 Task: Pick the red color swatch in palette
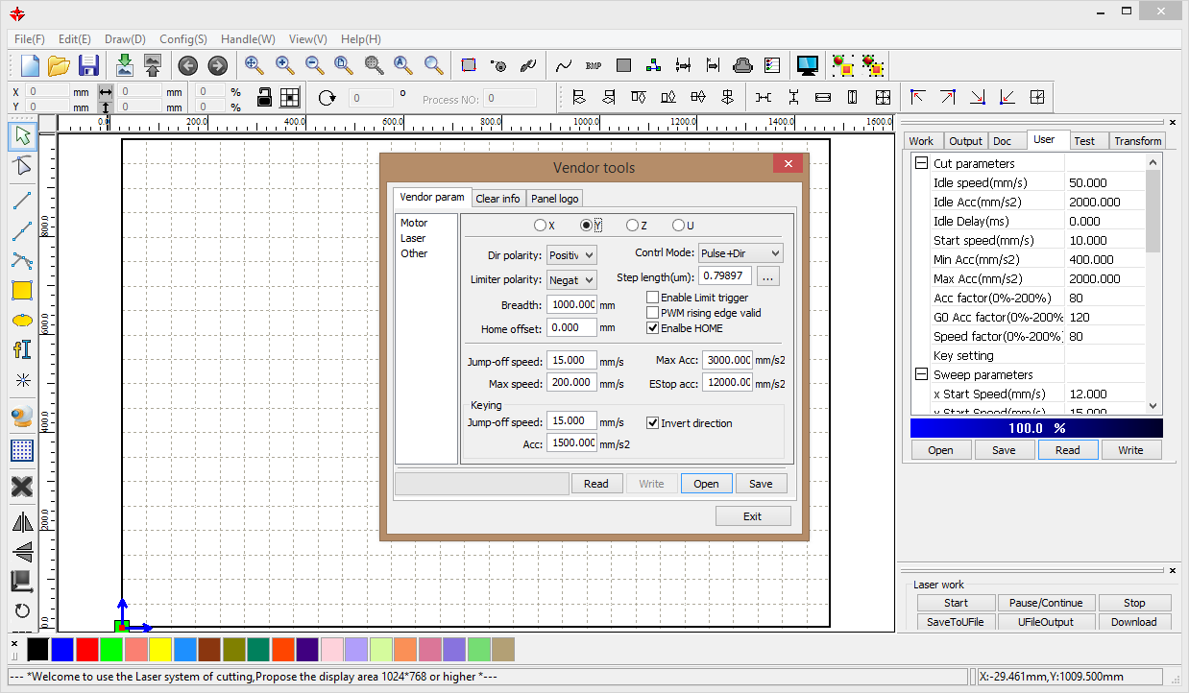point(87,650)
